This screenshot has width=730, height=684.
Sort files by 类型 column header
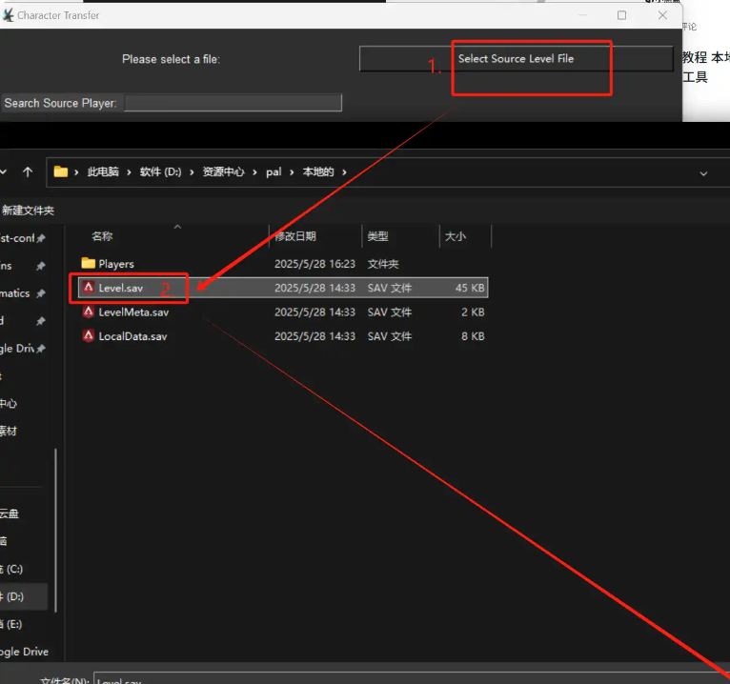377,236
